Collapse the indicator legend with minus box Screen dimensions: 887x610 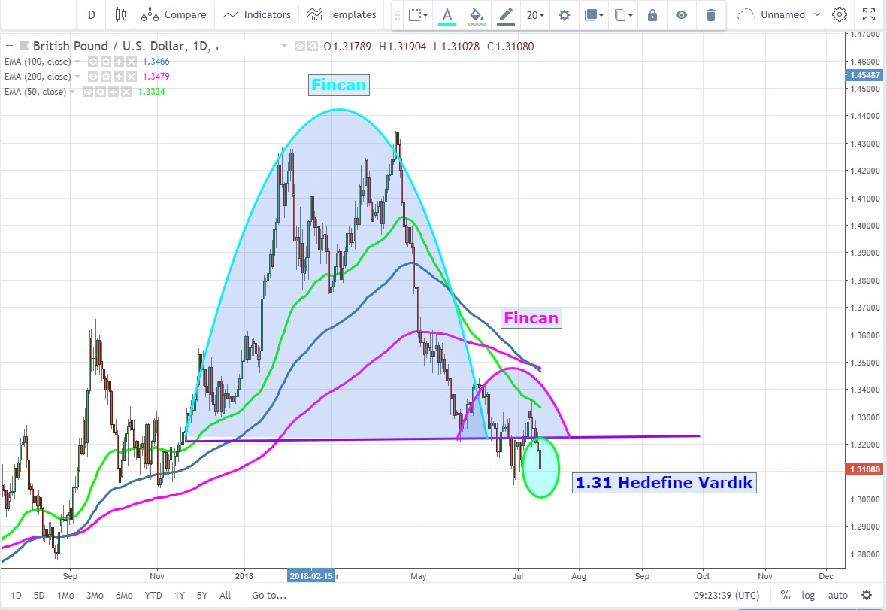pyautogui.click(x=8, y=47)
